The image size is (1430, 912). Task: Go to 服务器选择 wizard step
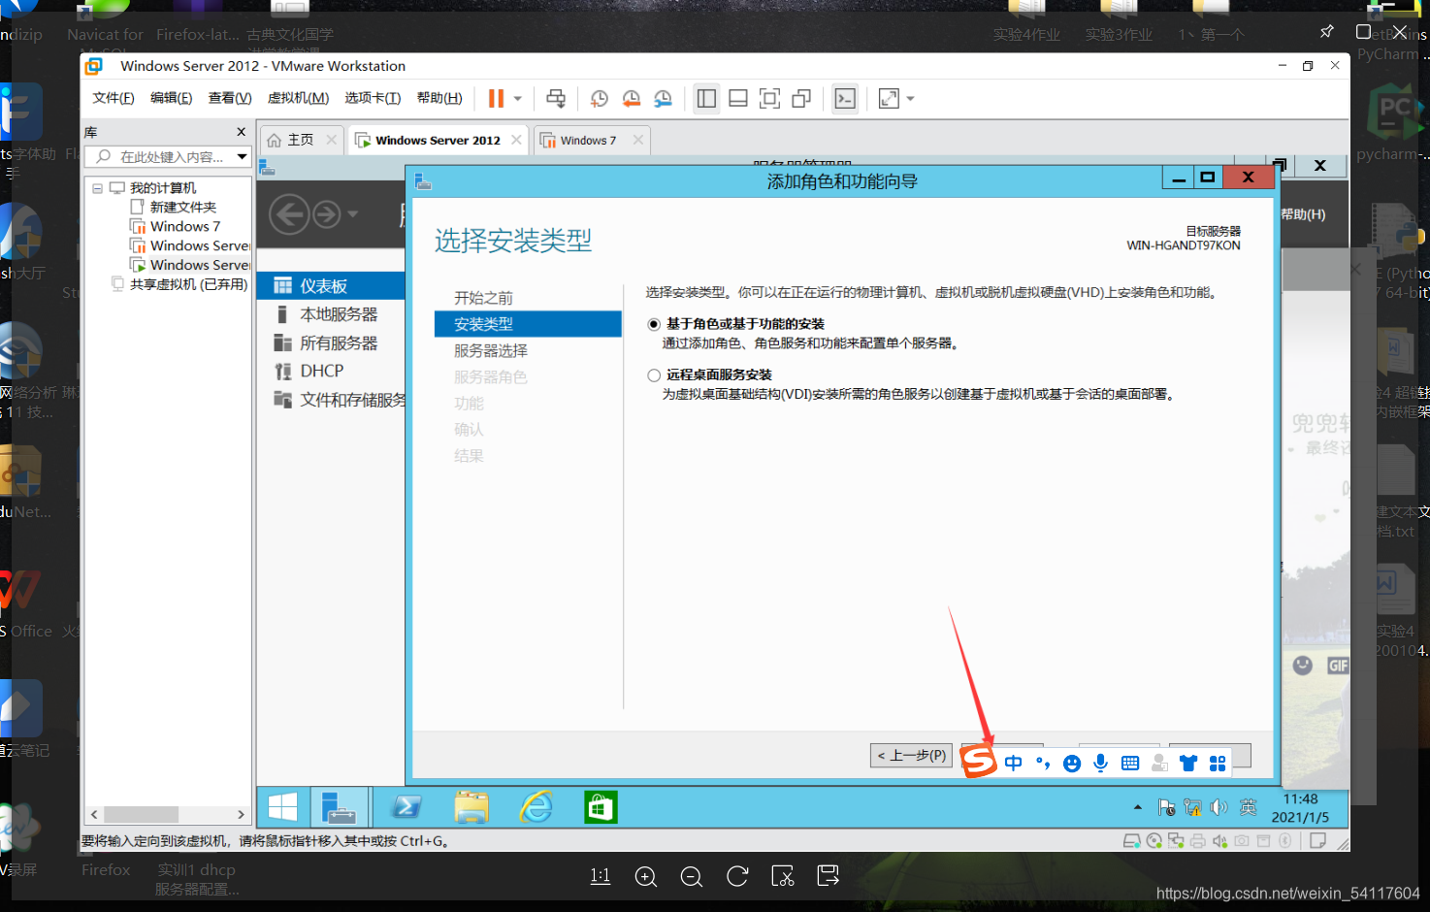[491, 350]
